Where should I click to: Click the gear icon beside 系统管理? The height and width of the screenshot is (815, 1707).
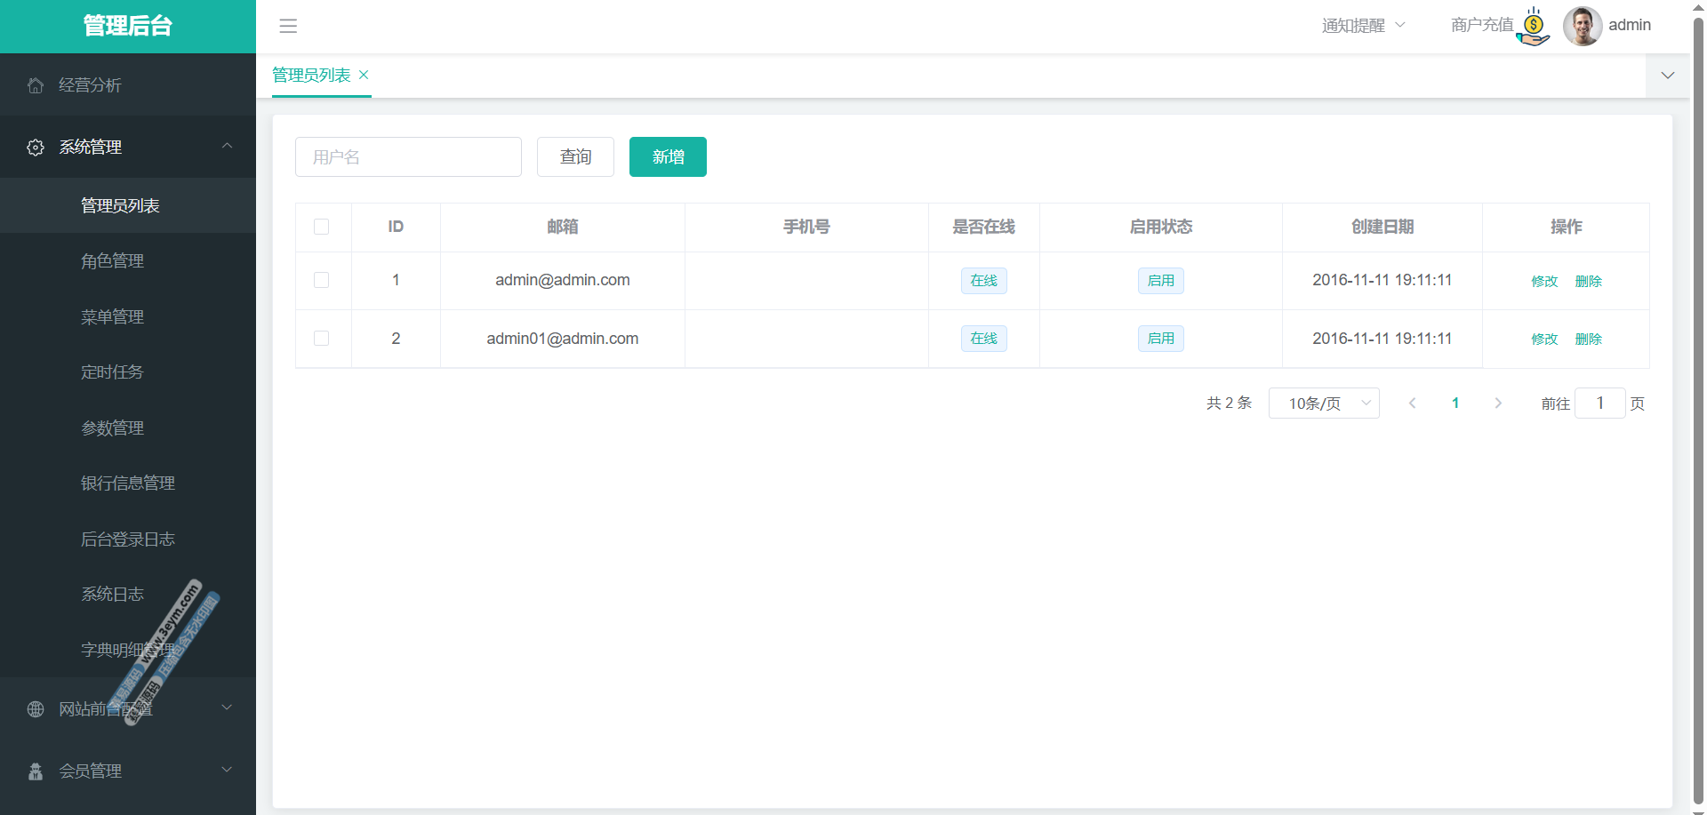(x=36, y=148)
